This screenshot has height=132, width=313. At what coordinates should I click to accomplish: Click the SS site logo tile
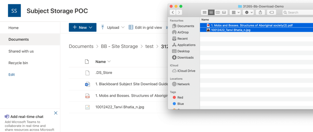(x=14, y=11)
